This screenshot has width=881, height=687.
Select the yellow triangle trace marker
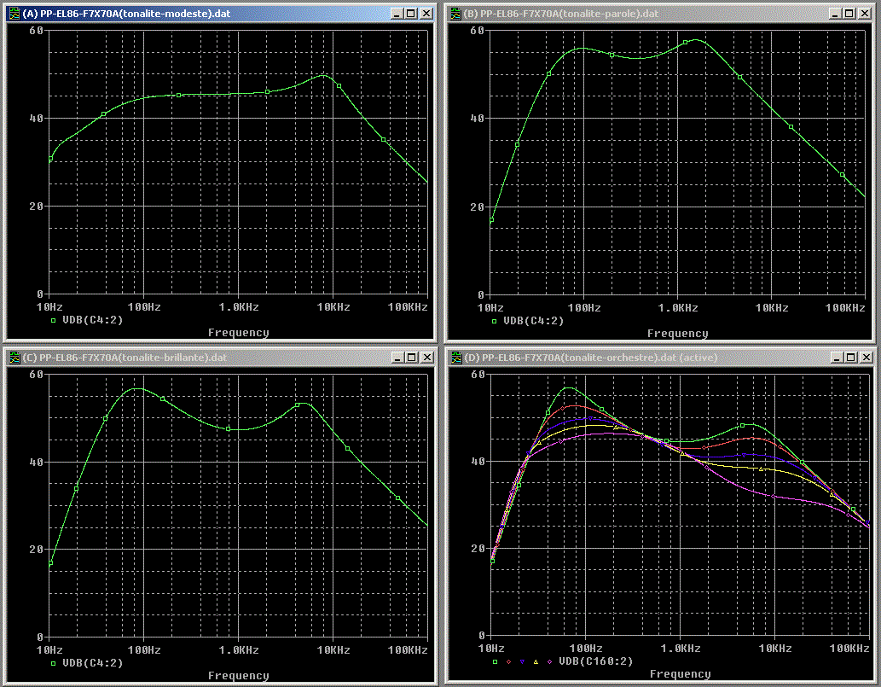click(x=536, y=661)
